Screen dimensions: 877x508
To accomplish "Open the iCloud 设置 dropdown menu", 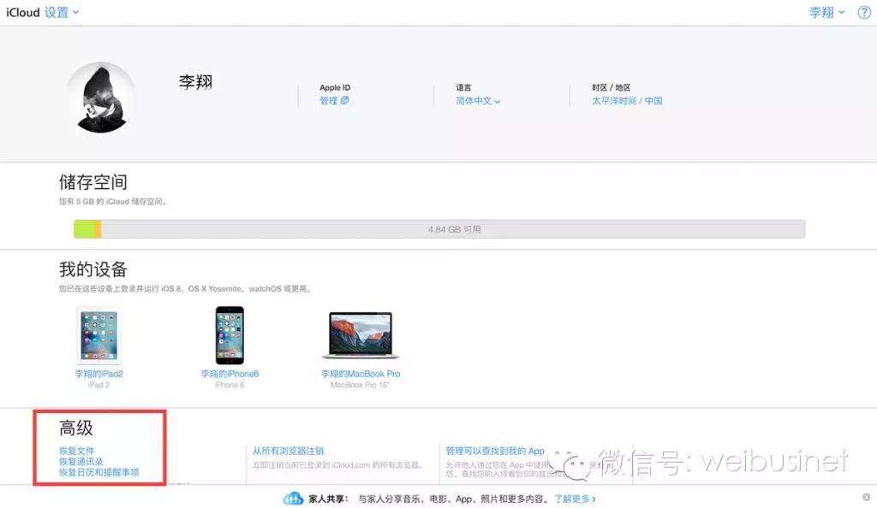I will pyautogui.click(x=43, y=12).
